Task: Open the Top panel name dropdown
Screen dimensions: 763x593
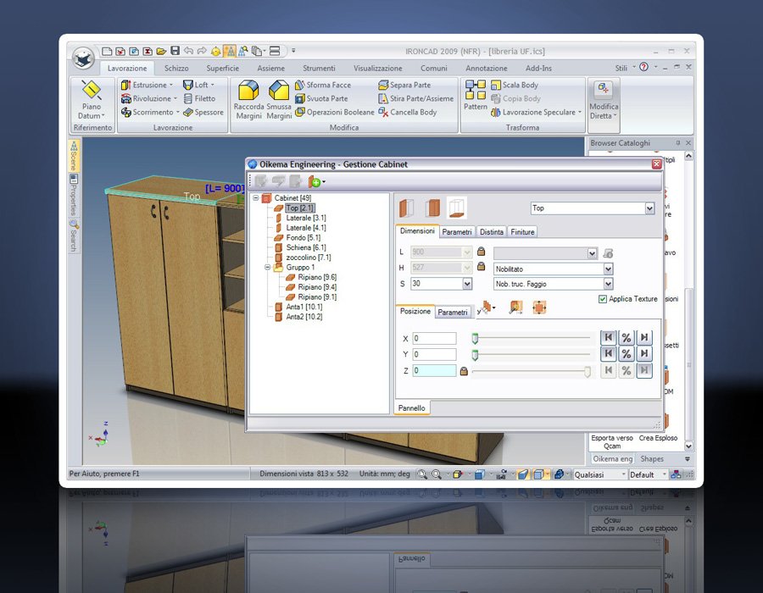Action: (x=649, y=208)
